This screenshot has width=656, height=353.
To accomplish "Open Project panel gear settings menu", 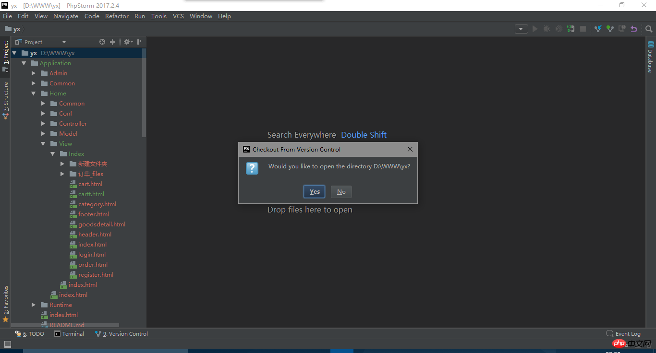I will point(127,42).
